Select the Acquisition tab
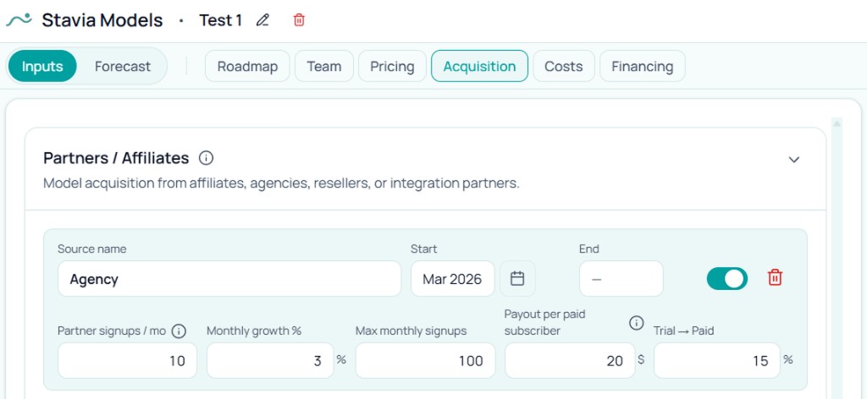Image resolution: width=867 pixels, height=399 pixels. (479, 66)
